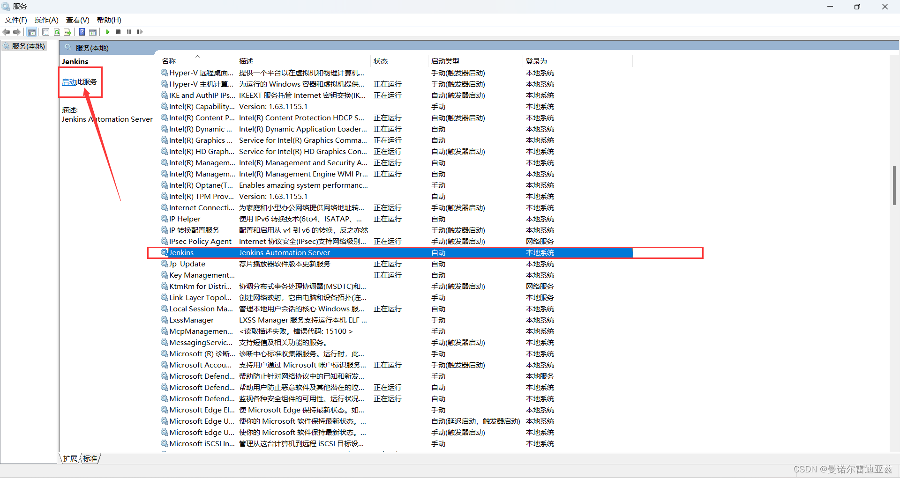Screen dimensions: 900x478
Task: Select the Jp_Update service
Action: click(397, 264)
